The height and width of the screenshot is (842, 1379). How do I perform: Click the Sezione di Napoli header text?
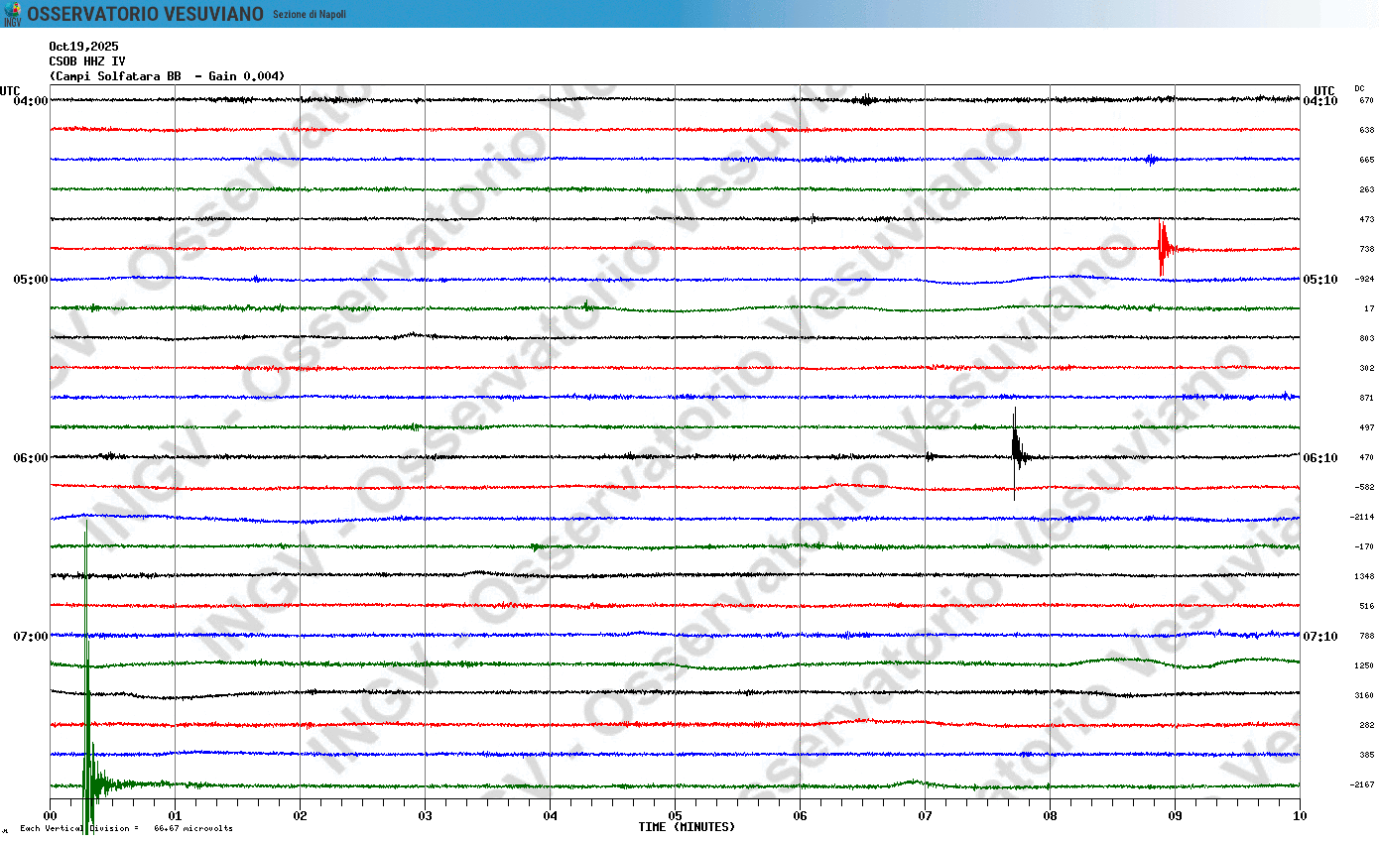310,15
